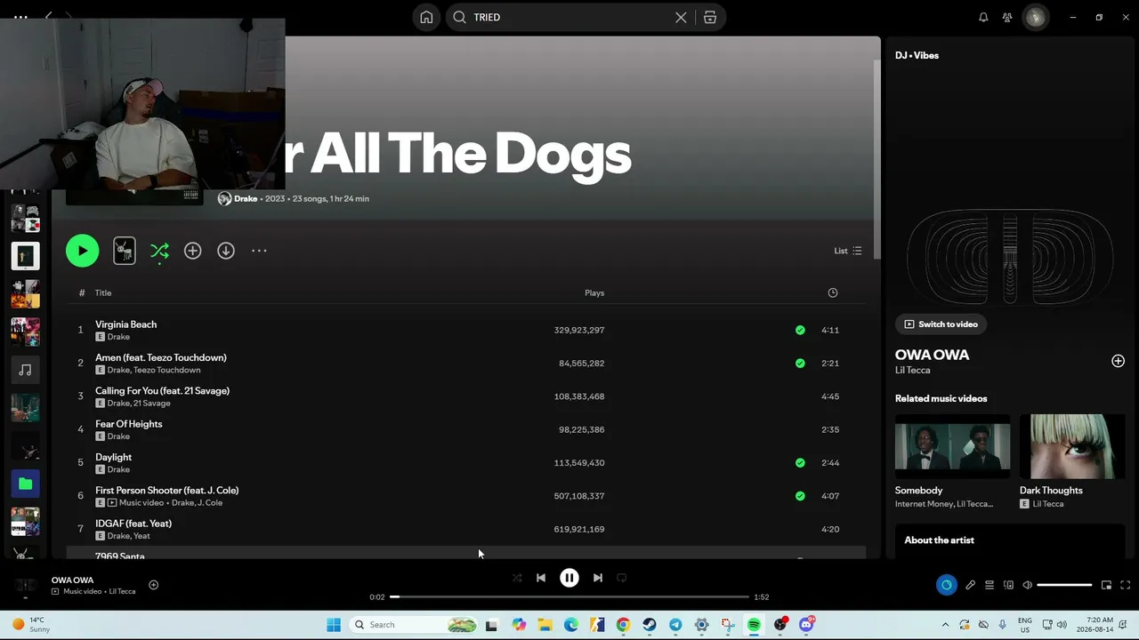Open the miniplayer
This screenshot has width=1139, height=640.
click(1106, 585)
